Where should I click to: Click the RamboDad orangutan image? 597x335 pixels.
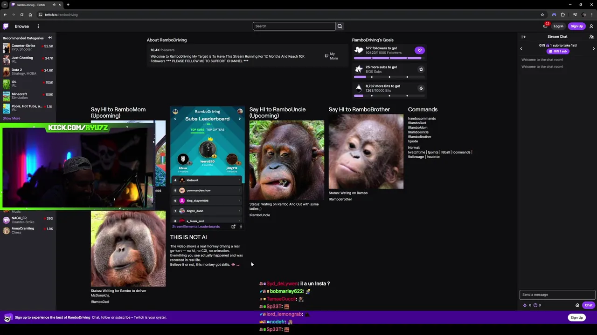(128, 248)
